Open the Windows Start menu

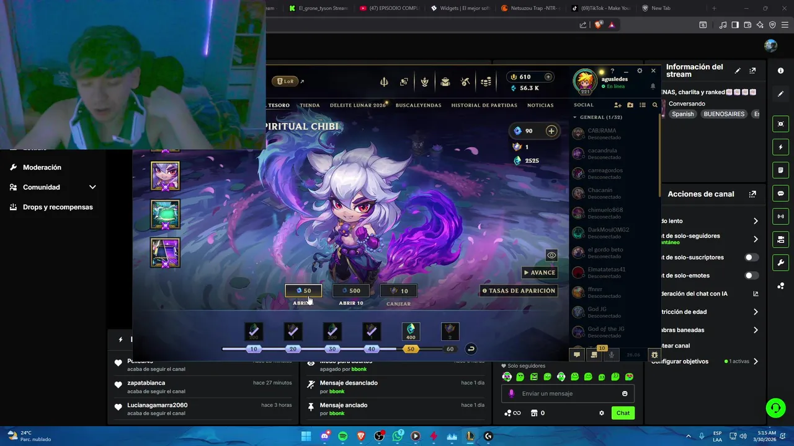(306, 436)
